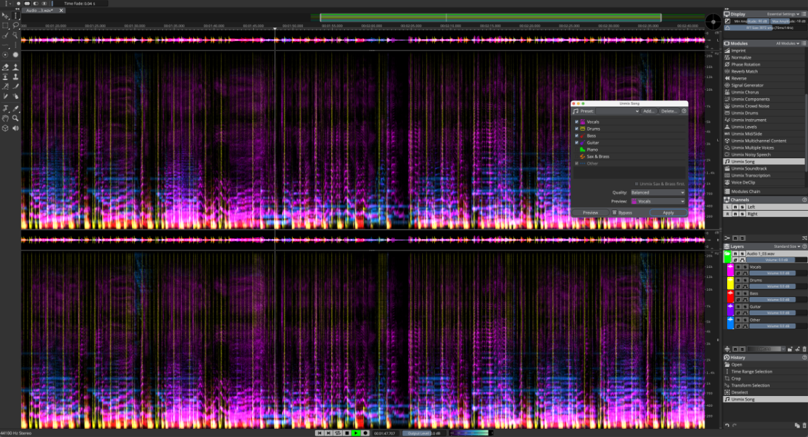Viewport: 808px width, 437px height.
Task: Click Add preset button
Action: coord(649,111)
